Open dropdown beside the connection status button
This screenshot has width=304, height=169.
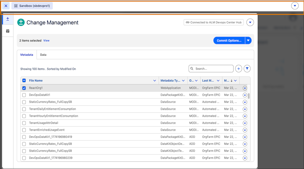coord(250,22)
